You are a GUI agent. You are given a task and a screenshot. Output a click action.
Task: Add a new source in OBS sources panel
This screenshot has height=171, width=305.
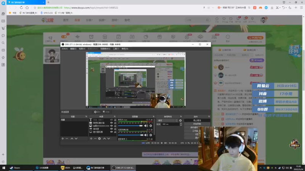click(x=91, y=139)
